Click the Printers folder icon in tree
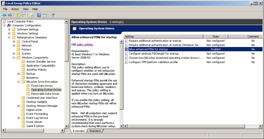 (x=18, y=50)
